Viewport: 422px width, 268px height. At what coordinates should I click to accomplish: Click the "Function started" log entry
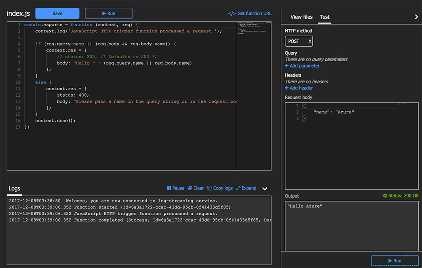120,207
